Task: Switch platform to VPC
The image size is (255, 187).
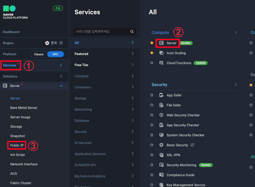Action: coord(55,54)
